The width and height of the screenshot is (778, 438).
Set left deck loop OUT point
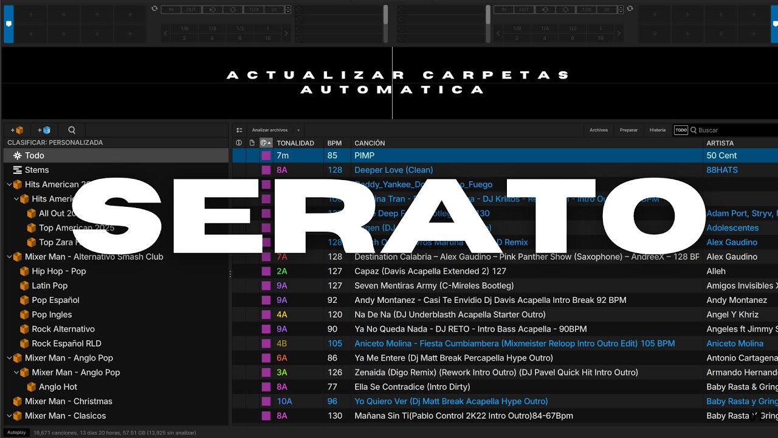(x=191, y=10)
